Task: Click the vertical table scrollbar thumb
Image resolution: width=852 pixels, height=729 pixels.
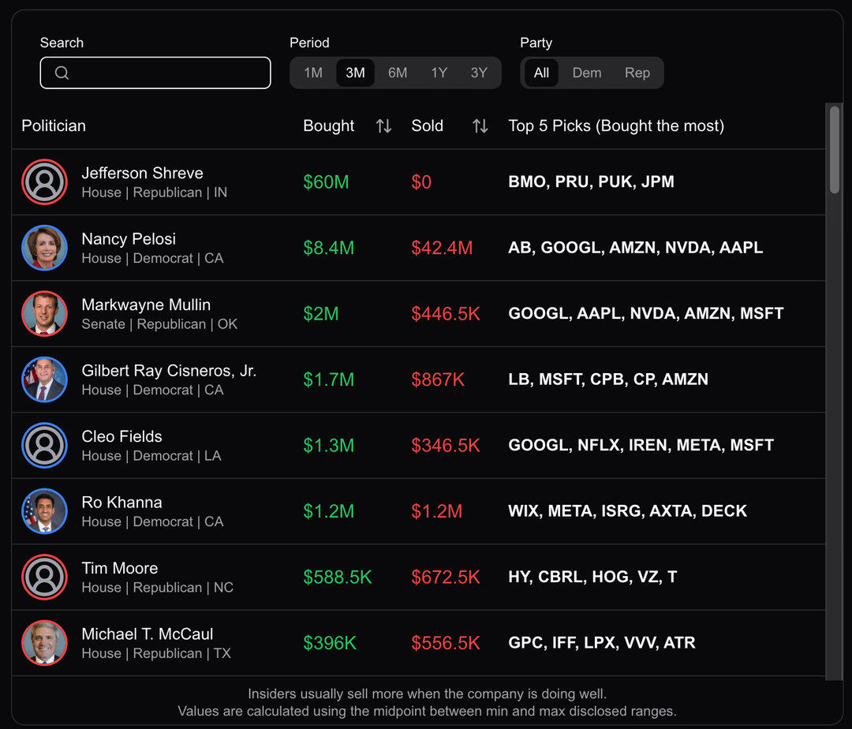Action: point(835,150)
